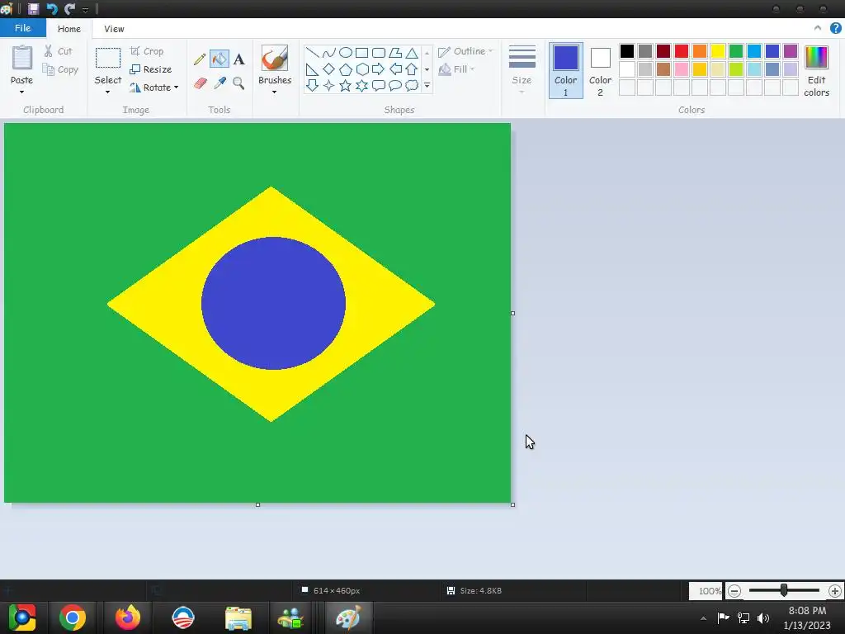
Task: Click the Save icon in title bar
Action: pos(33,8)
